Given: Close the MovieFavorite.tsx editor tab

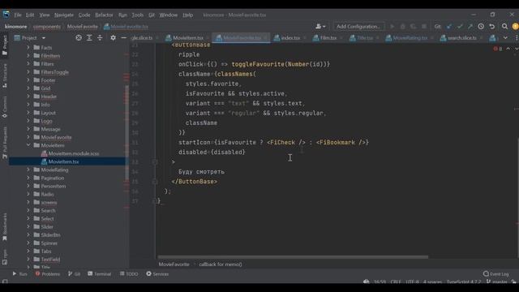Looking at the screenshot, I should pyautogui.click(x=265, y=38).
